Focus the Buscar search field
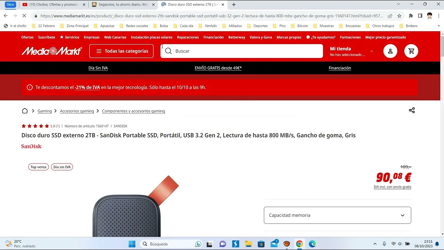The image size is (444, 250). tap(242, 51)
